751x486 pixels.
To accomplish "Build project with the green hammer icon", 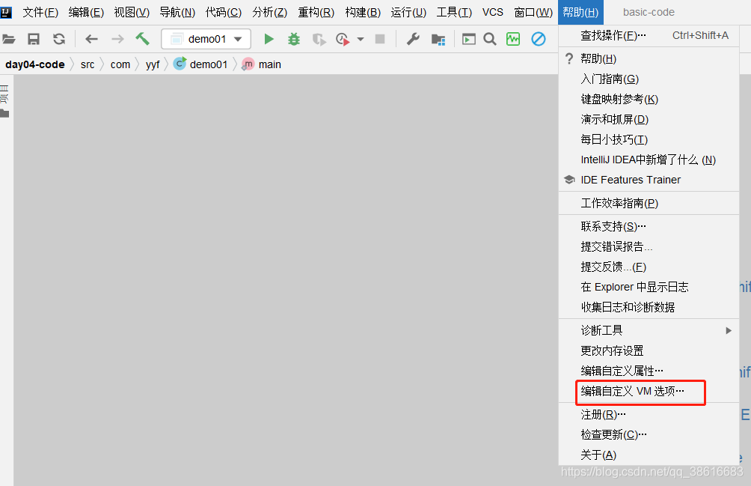I will pyautogui.click(x=142, y=39).
